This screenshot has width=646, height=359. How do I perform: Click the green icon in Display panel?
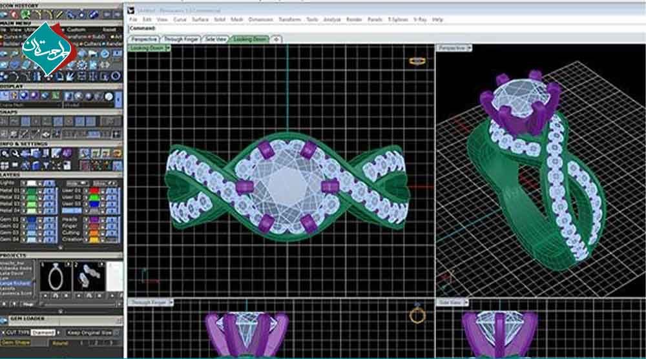55,96
